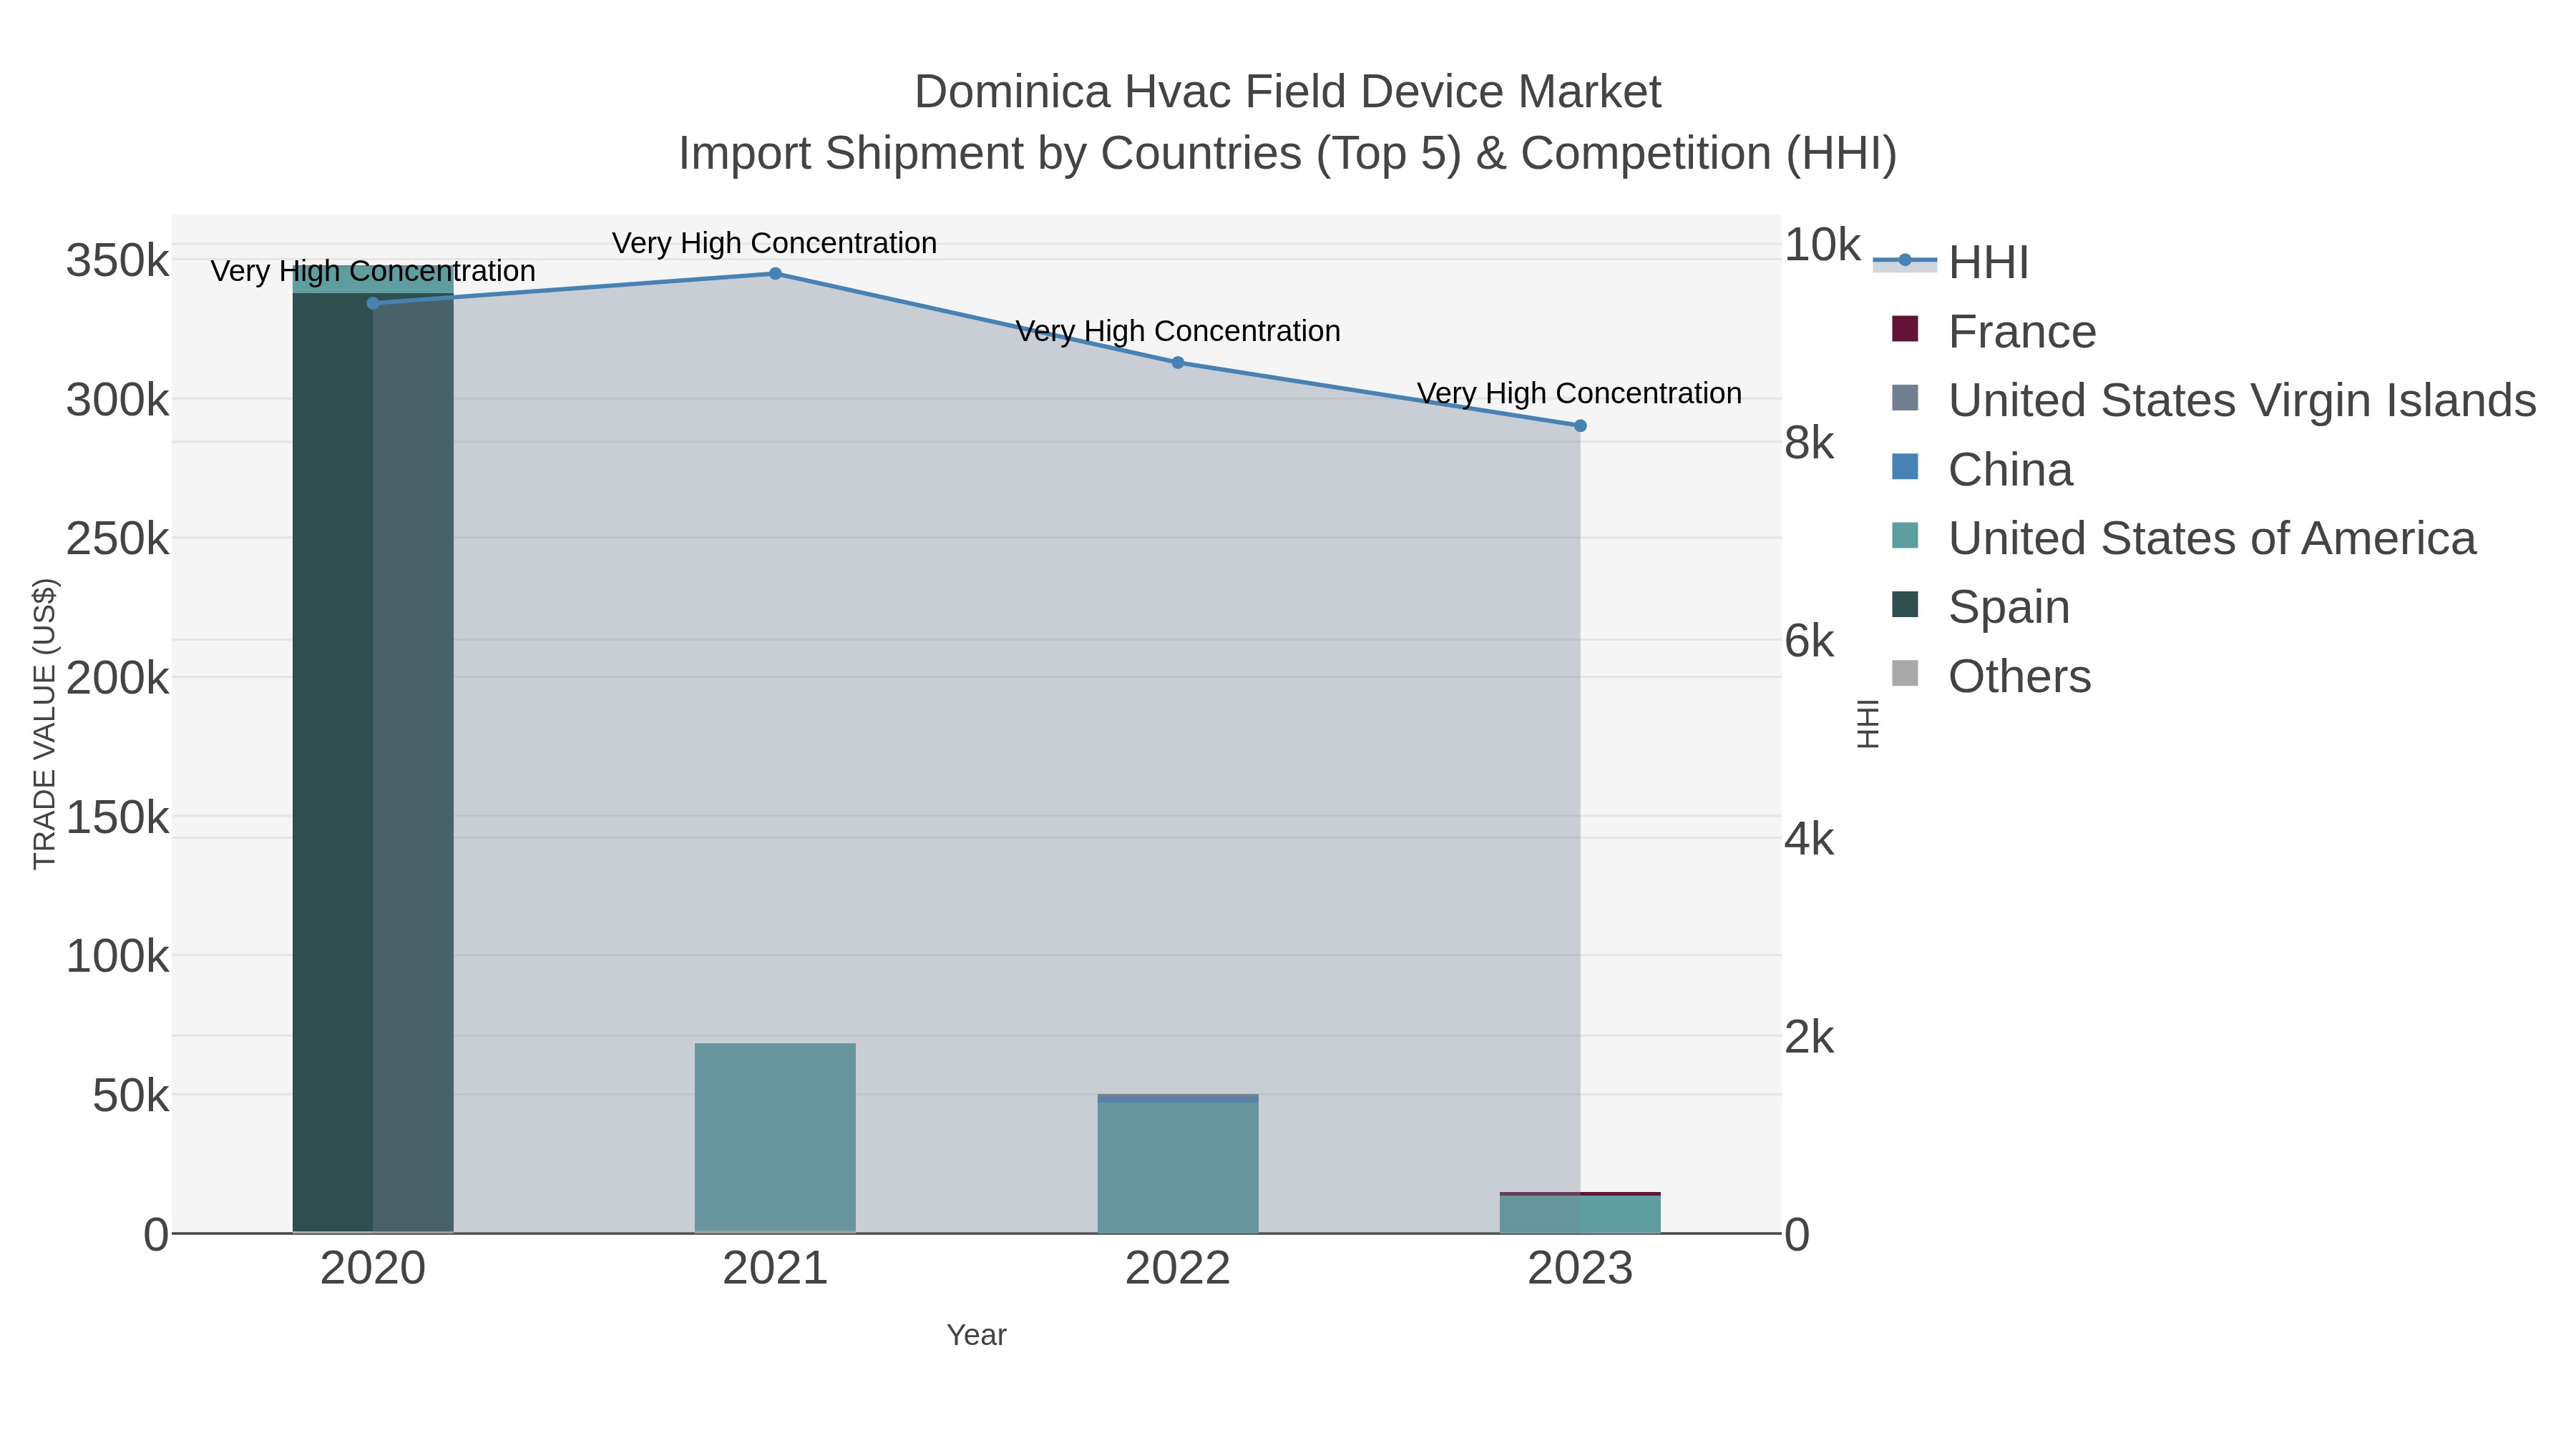Image resolution: width=2576 pixels, height=1448 pixels.
Task: Click the 'Very High Concentration' label above 2020
Action: (373, 271)
